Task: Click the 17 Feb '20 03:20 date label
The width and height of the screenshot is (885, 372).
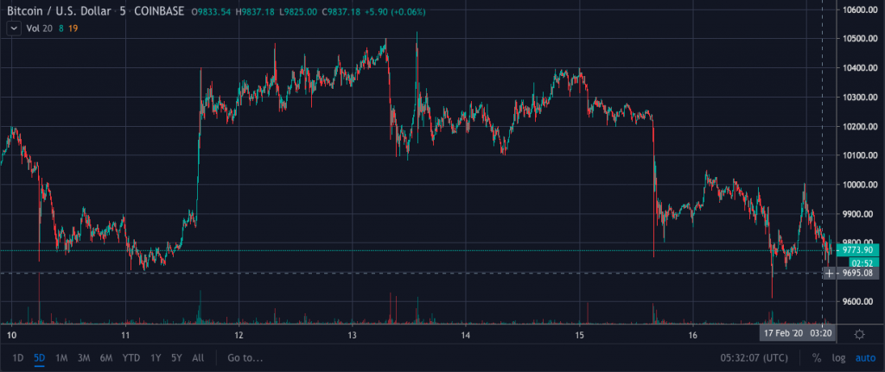Action: click(798, 333)
